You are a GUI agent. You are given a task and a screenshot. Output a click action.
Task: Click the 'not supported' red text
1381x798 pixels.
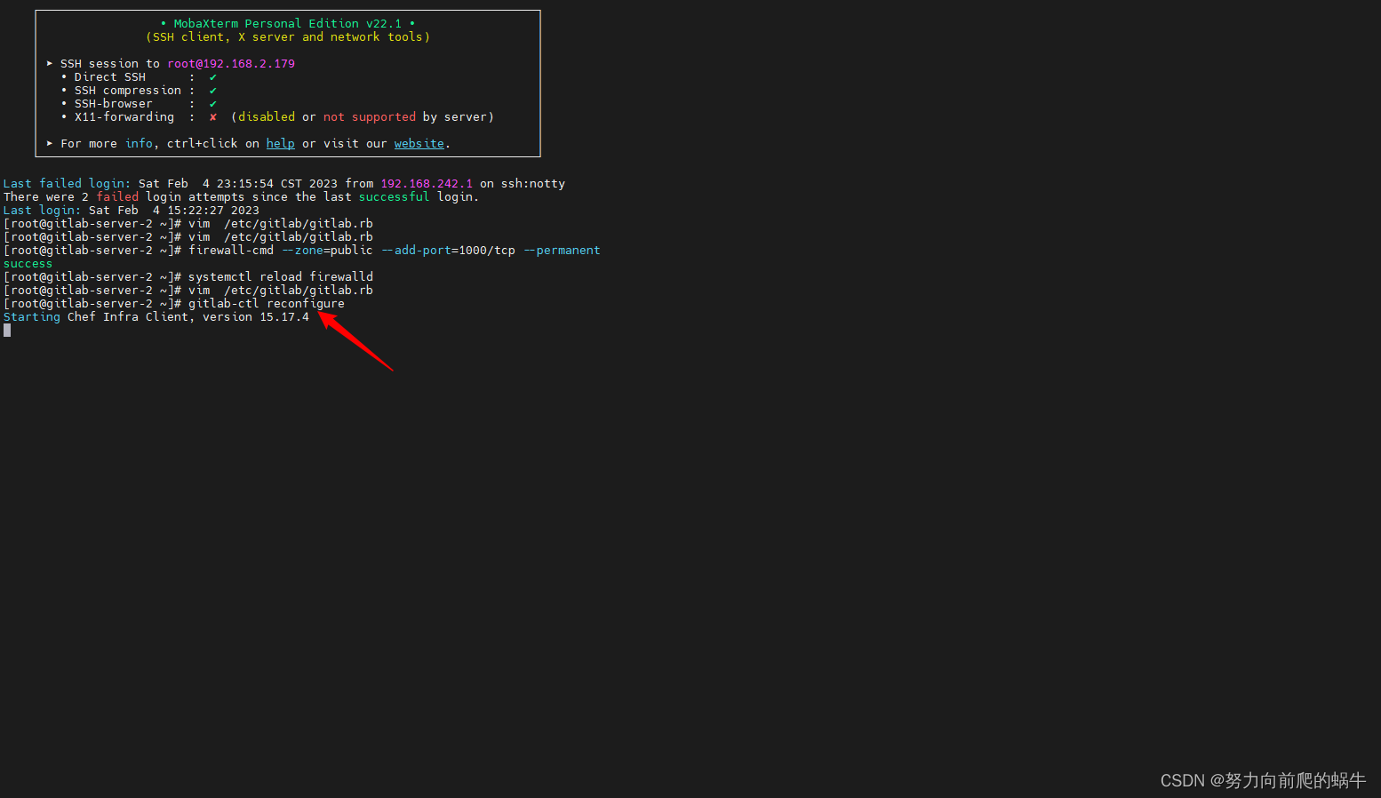point(370,116)
